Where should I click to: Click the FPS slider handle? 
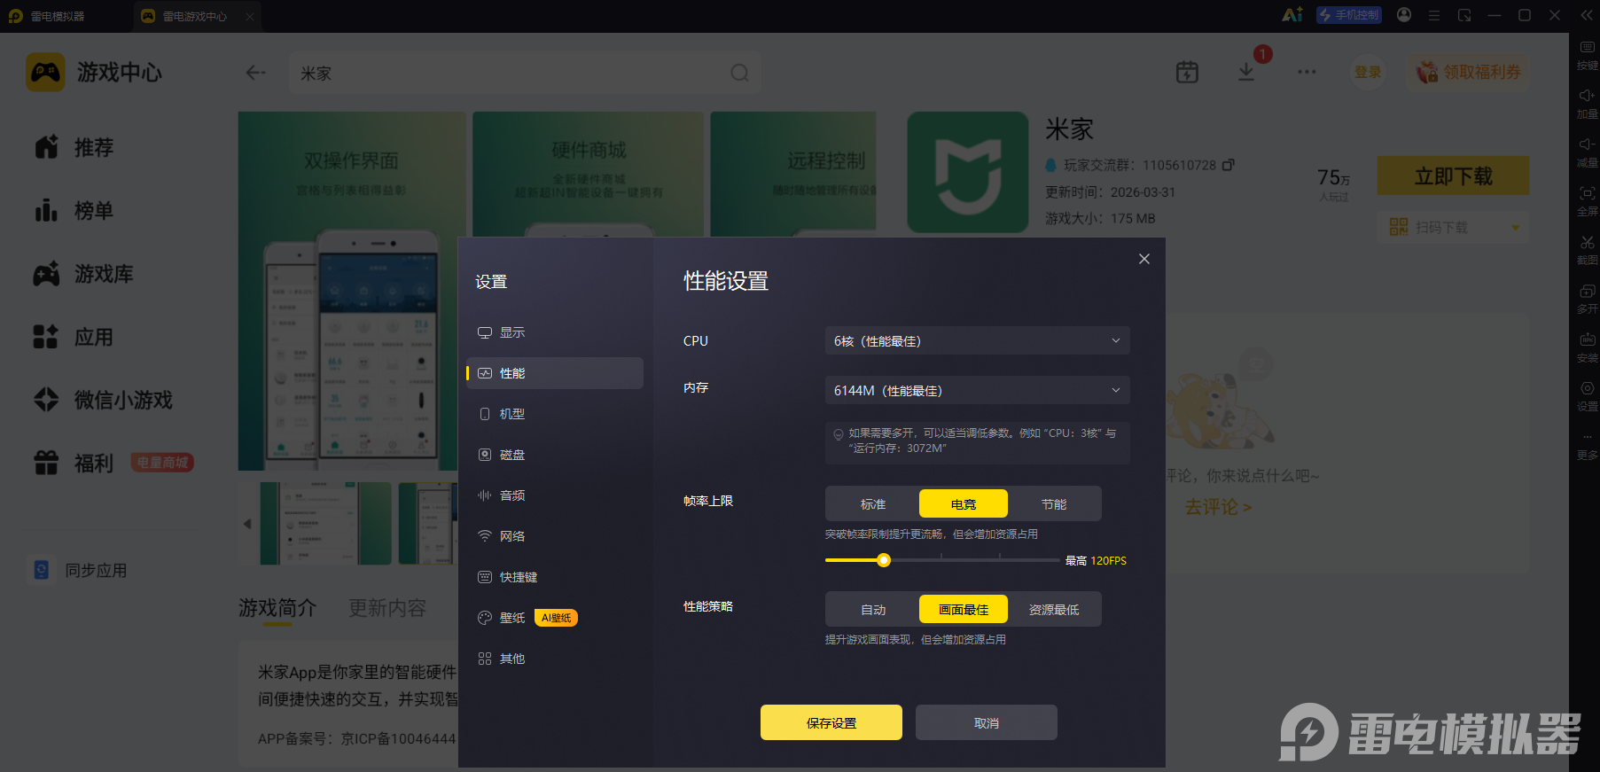pos(884,560)
